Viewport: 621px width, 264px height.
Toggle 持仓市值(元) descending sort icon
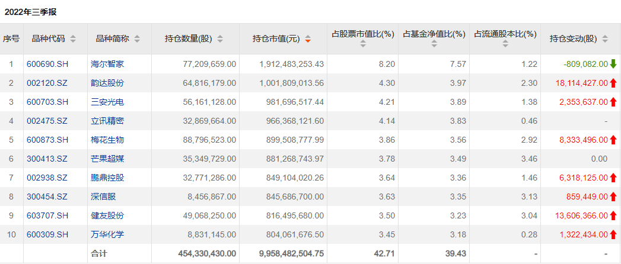point(308,39)
